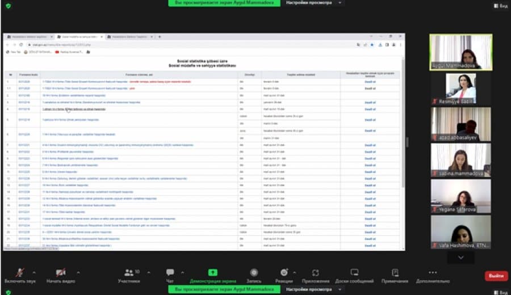Select Vafa Hashimova's video thumbnail
The image size is (511, 295).
[461, 232]
